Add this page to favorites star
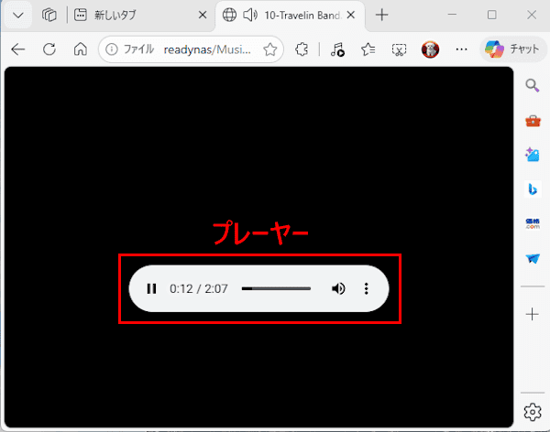 [270, 49]
